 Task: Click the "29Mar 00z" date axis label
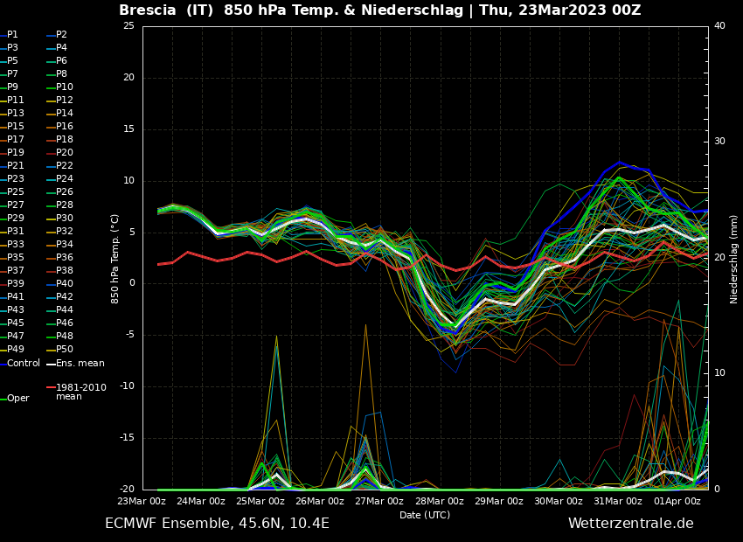coord(500,501)
